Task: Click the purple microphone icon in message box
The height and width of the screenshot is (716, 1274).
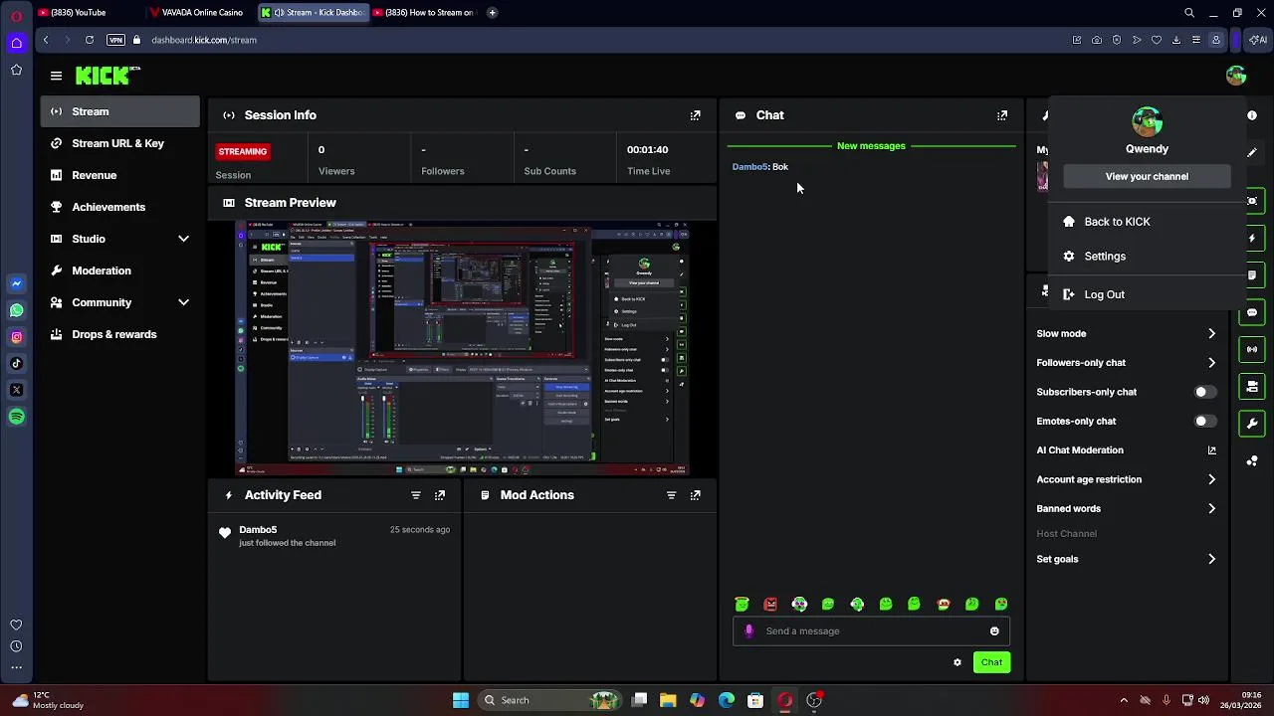Action: click(749, 630)
